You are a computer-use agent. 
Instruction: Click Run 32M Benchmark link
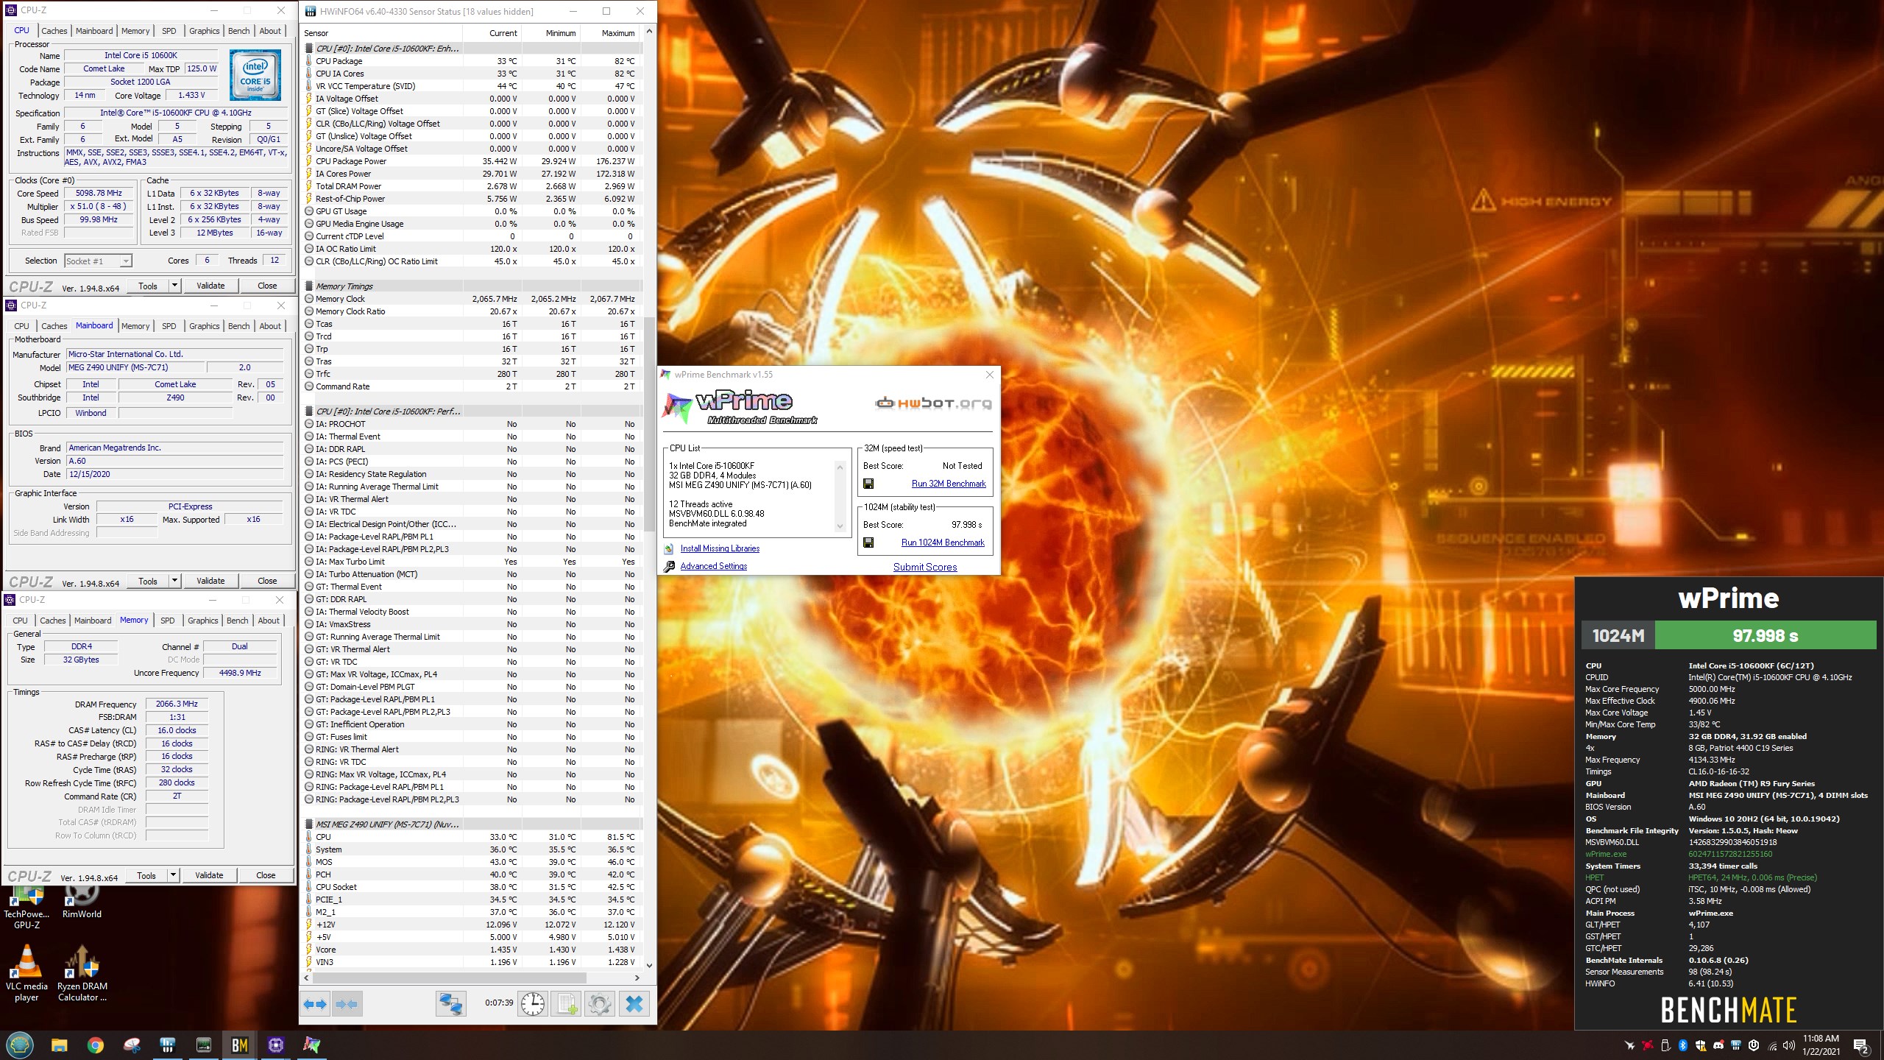coord(949,484)
